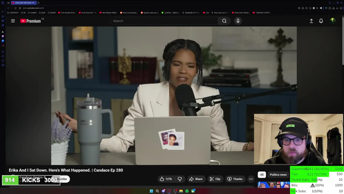
Task: Click inside the YouTube search field
Action: [164, 21]
